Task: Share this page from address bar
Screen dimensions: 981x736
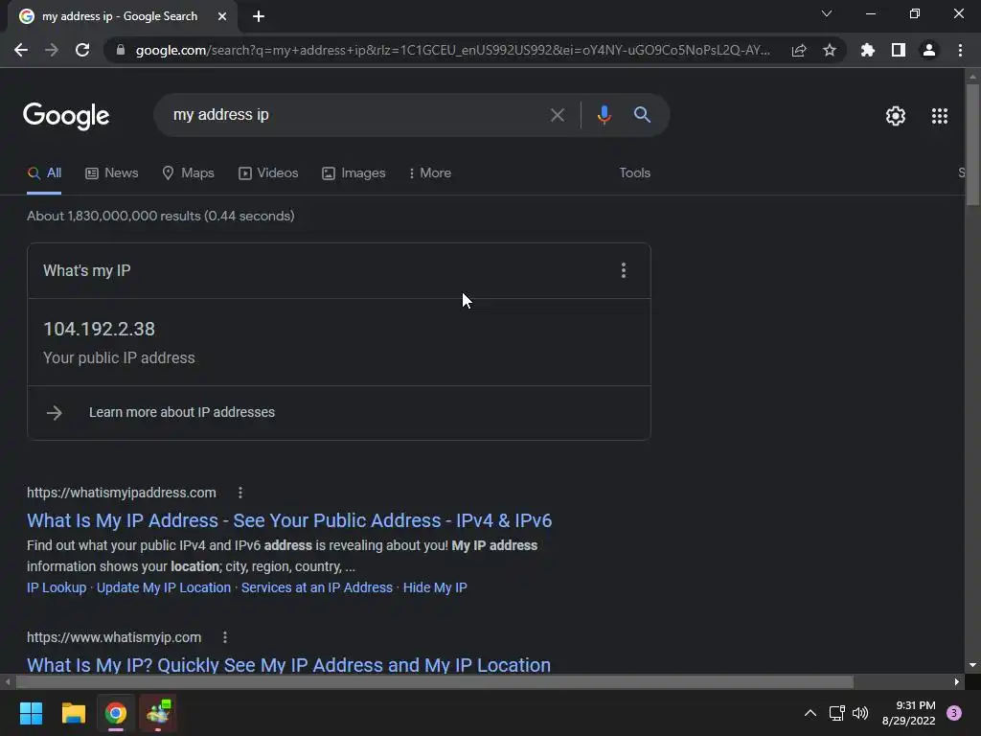Action: (x=799, y=50)
